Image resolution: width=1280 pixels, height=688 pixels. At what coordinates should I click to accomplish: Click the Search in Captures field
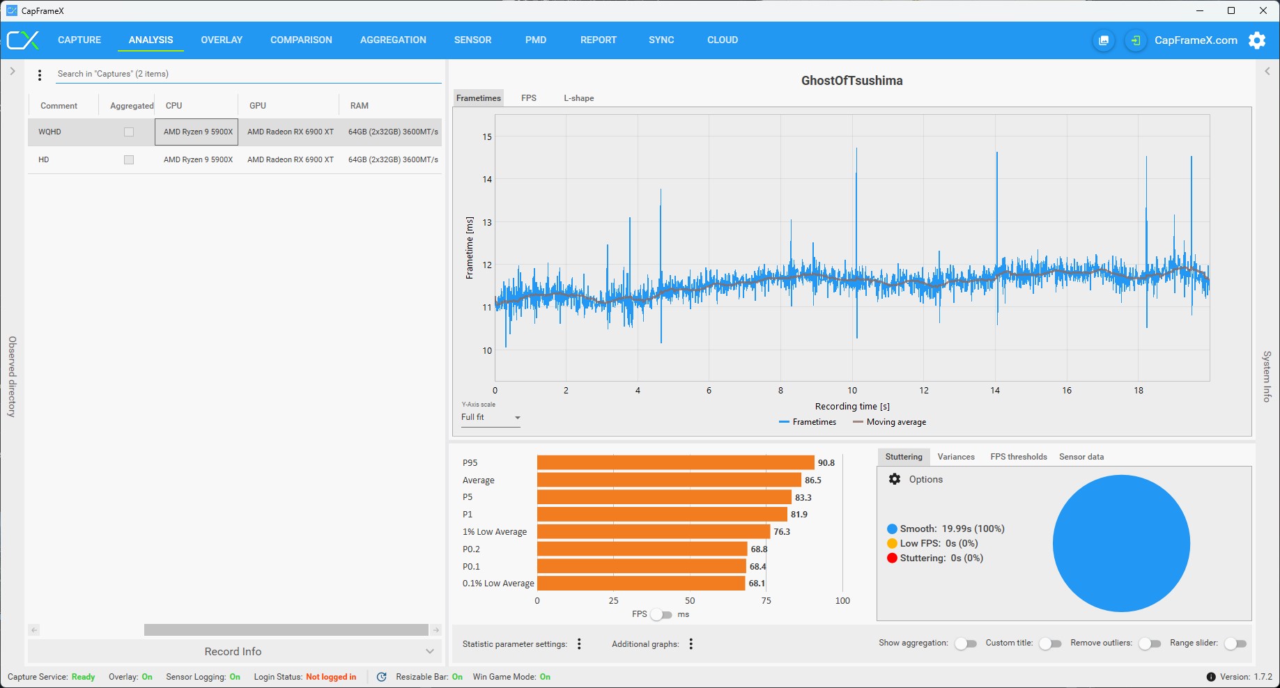point(249,74)
